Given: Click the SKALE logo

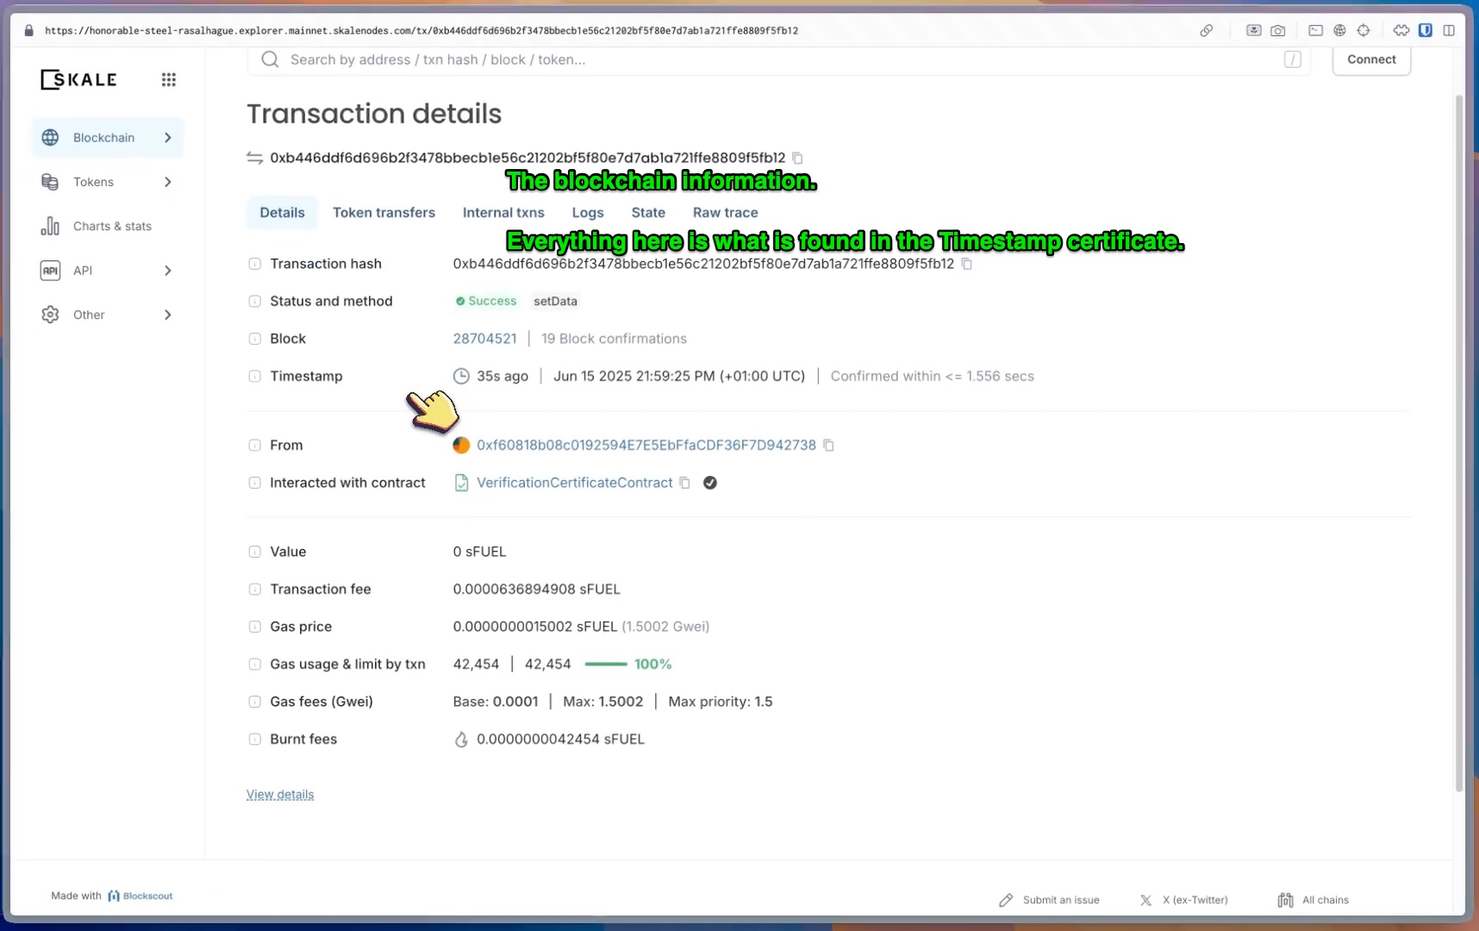Looking at the screenshot, I should pos(78,79).
